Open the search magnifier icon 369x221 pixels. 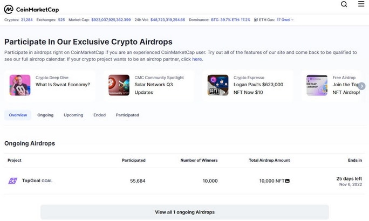344,4
